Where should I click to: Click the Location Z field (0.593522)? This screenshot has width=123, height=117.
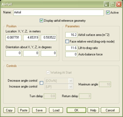click(49, 38)
